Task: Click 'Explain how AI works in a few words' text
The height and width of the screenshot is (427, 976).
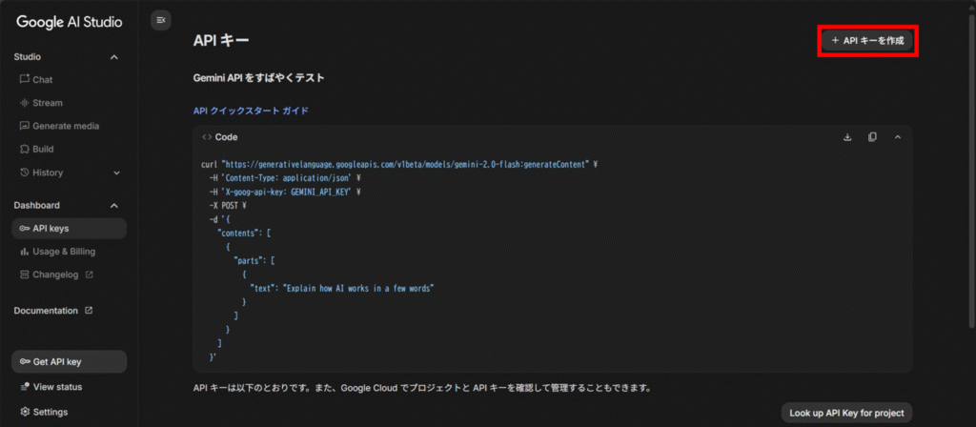Action: point(358,288)
